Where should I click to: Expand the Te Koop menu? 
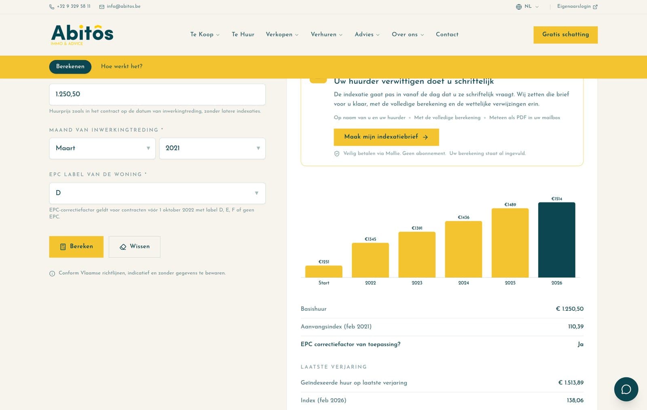[x=205, y=34]
